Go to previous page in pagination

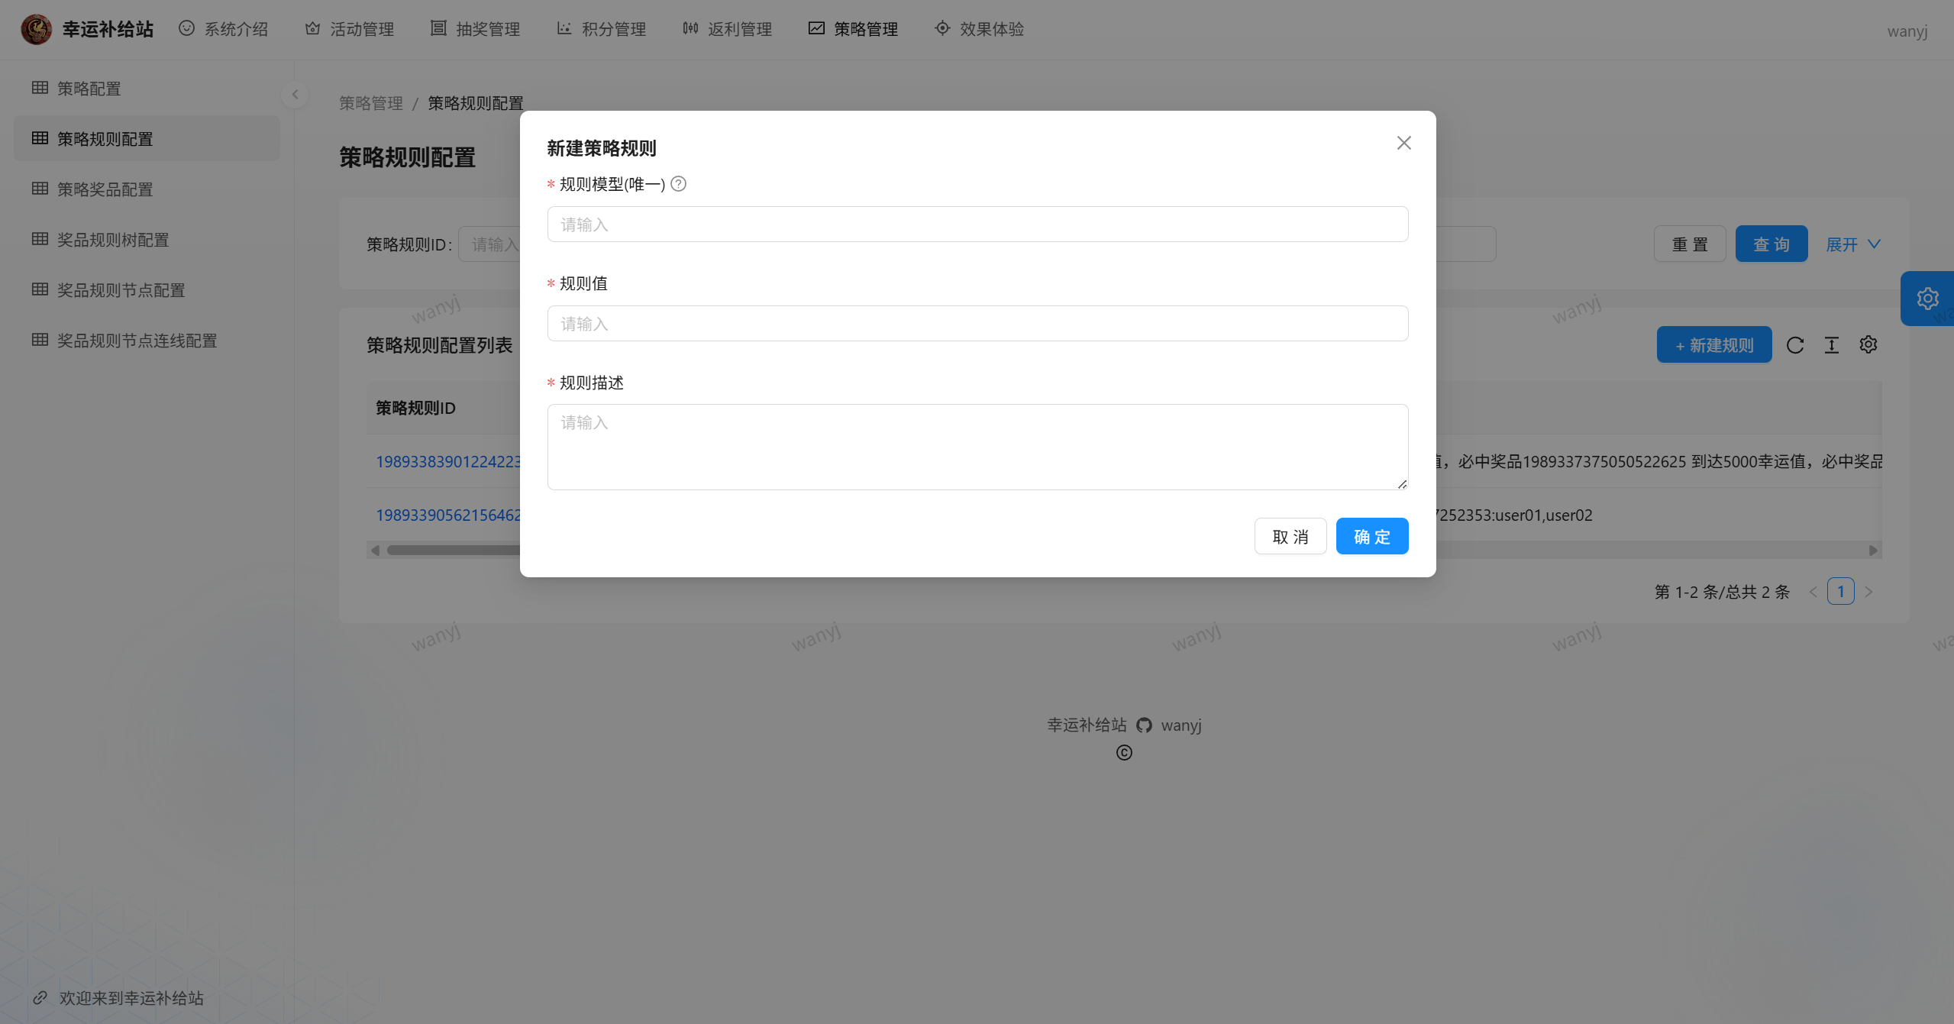pos(1813,592)
